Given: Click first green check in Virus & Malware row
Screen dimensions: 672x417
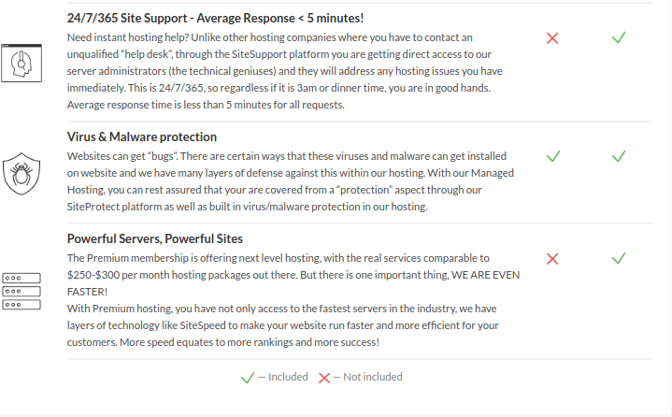Looking at the screenshot, I should [x=552, y=155].
